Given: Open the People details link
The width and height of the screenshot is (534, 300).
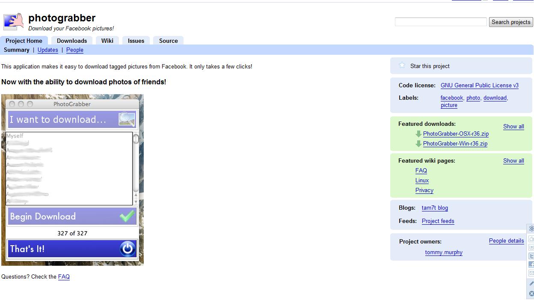Looking at the screenshot, I should [x=507, y=241].
